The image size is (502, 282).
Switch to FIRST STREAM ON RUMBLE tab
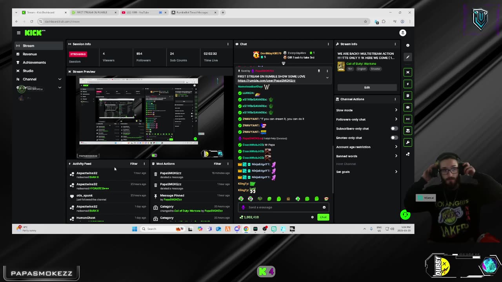coord(94,13)
